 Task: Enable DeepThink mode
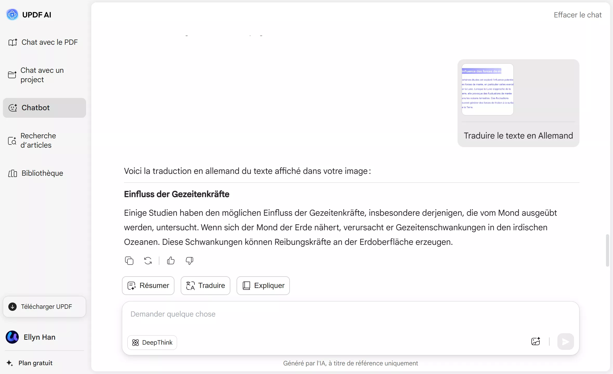point(152,342)
